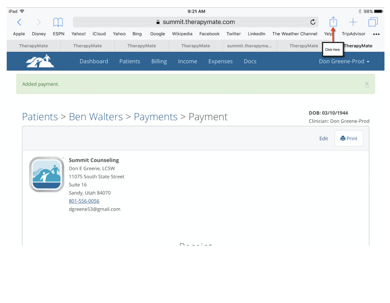
Task: Open the Apple bookmark
Action: [19, 34]
